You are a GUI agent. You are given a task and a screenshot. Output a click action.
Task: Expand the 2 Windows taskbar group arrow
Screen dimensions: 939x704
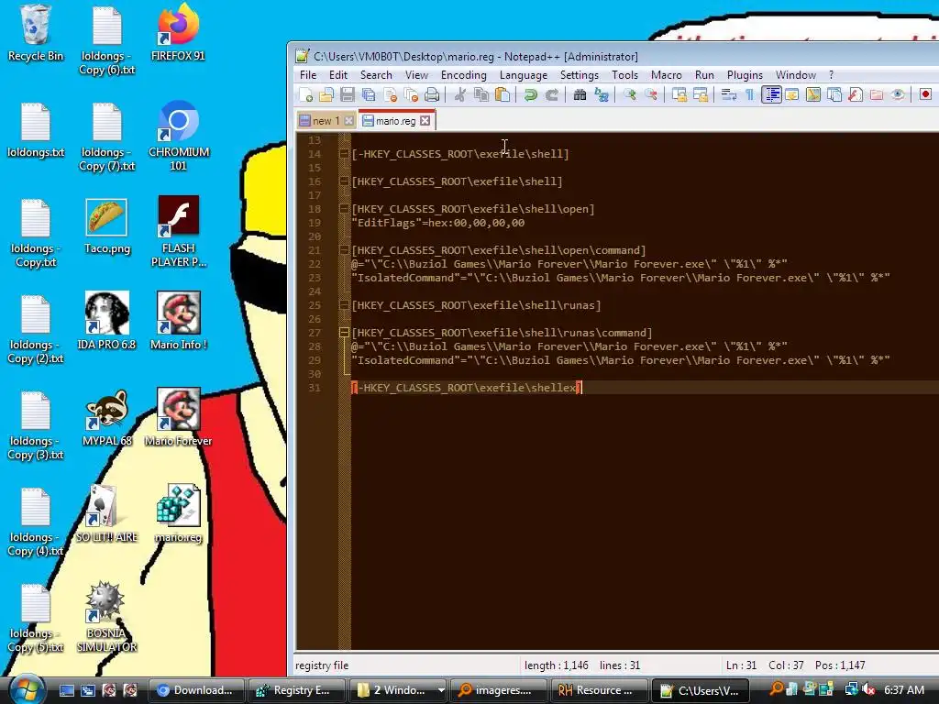(441, 690)
